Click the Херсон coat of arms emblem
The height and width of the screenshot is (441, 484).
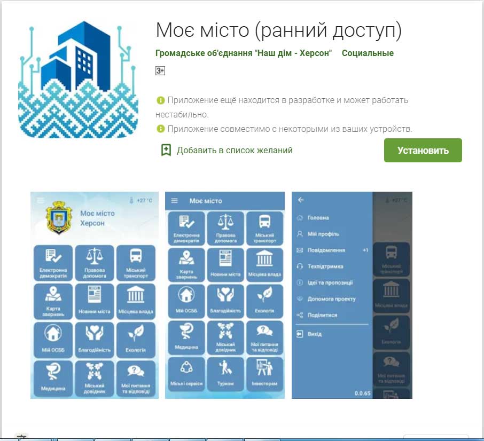(x=56, y=217)
